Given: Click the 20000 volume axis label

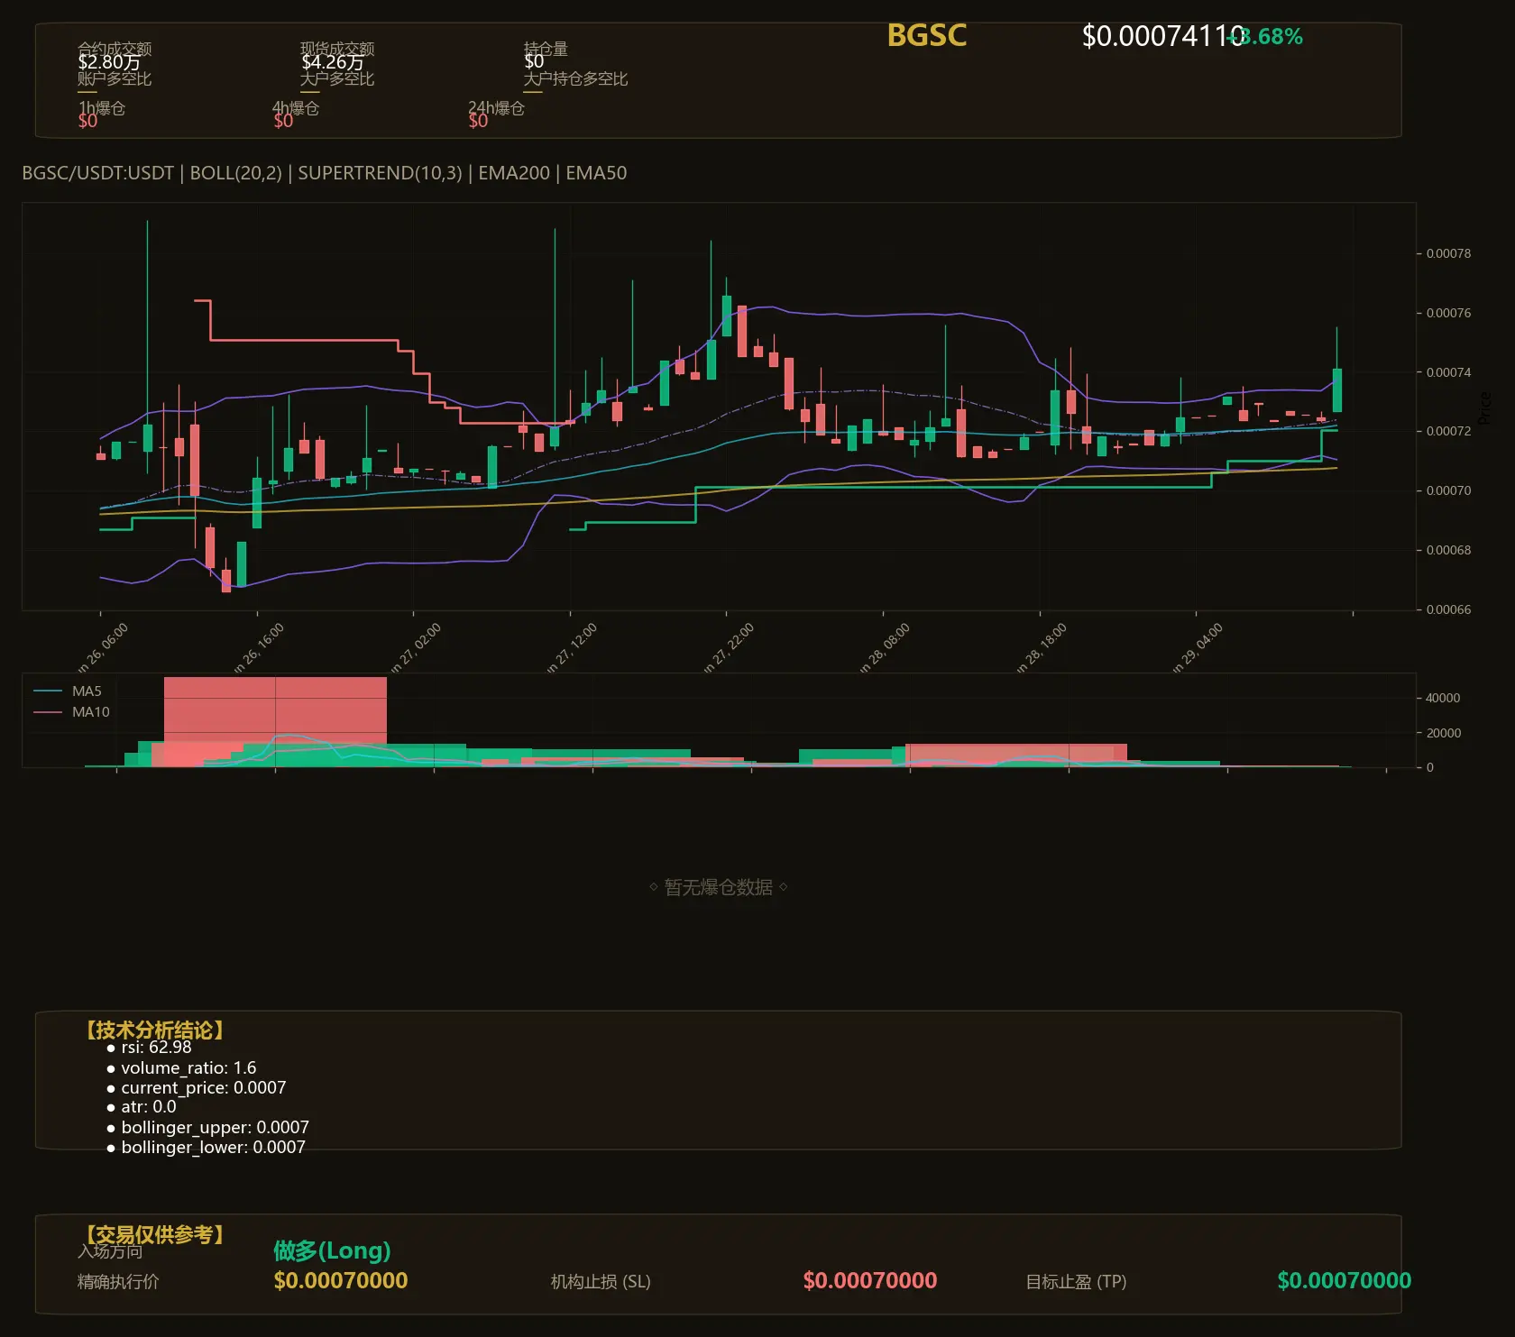Looking at the screenshot, I should click(1442, 733).
